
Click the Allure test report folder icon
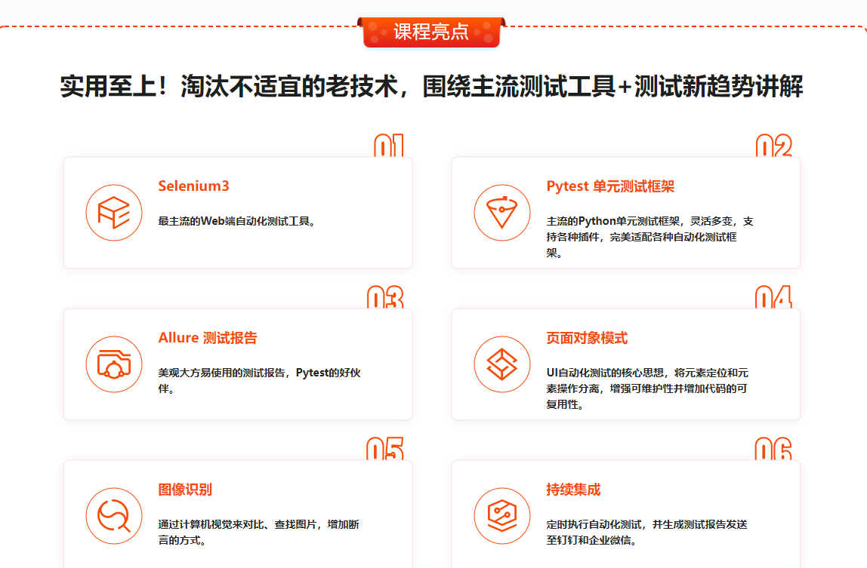[x=114, y=364]
